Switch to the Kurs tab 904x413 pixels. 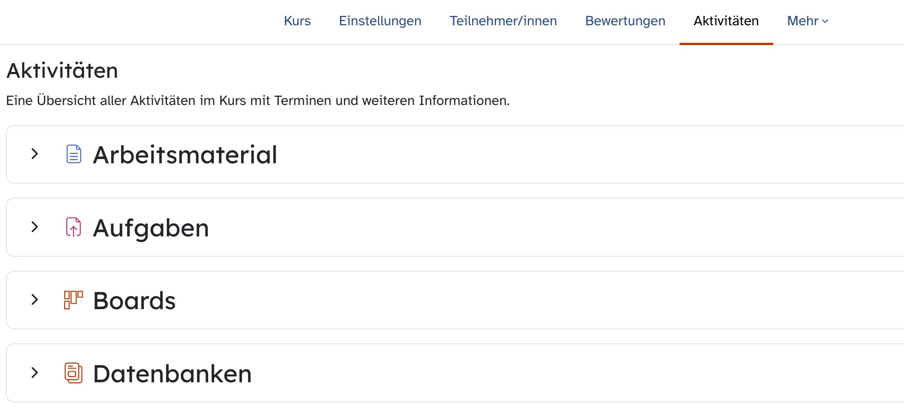[x=297, y=21]
